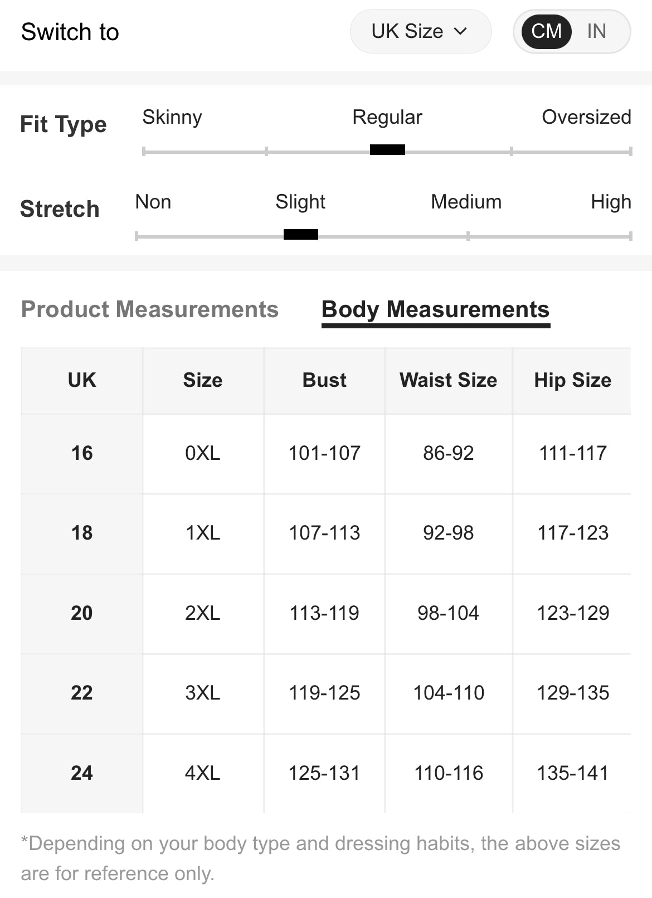Select the UK 16 size row

(82, 453)
